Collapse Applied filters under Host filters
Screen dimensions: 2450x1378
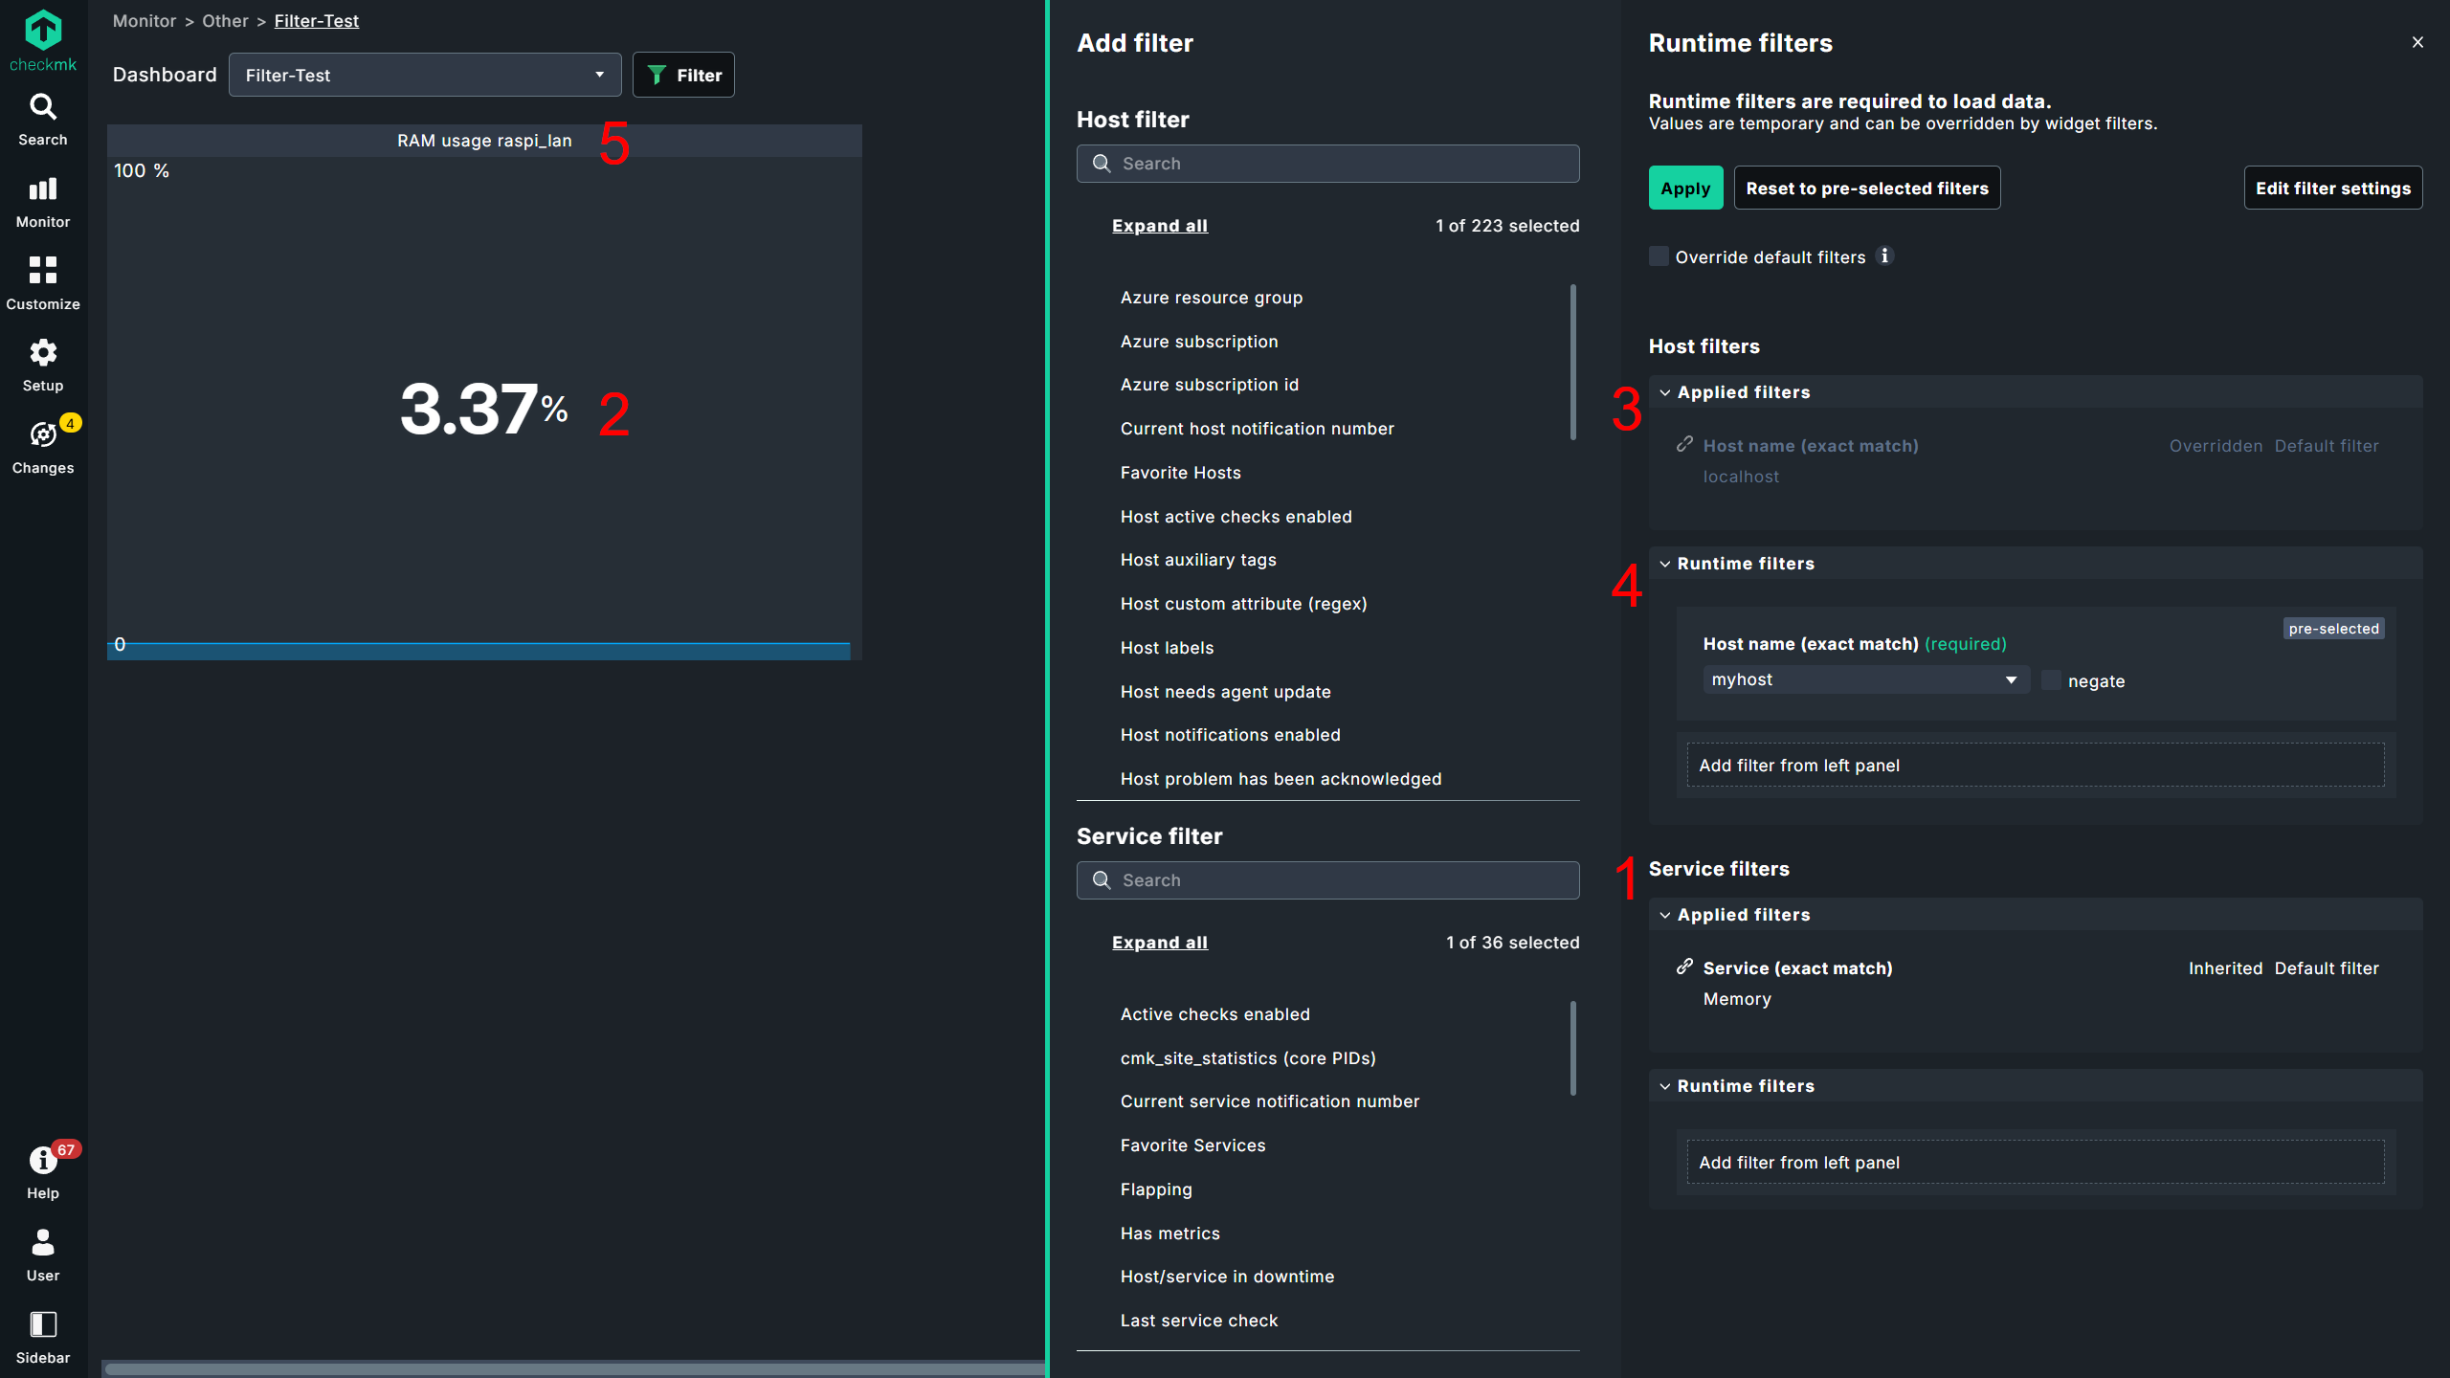1664,392
